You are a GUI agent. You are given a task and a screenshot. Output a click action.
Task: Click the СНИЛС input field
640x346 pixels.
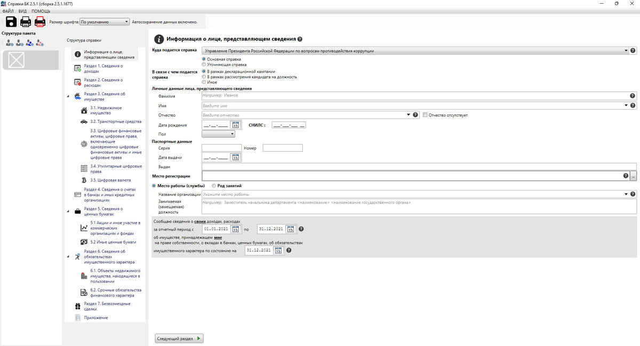[x=289, y=125]
